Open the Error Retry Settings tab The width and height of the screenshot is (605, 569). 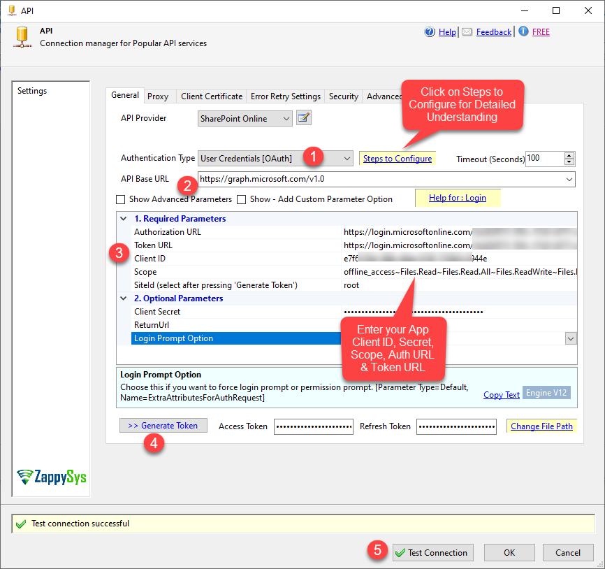pos(286,96)
